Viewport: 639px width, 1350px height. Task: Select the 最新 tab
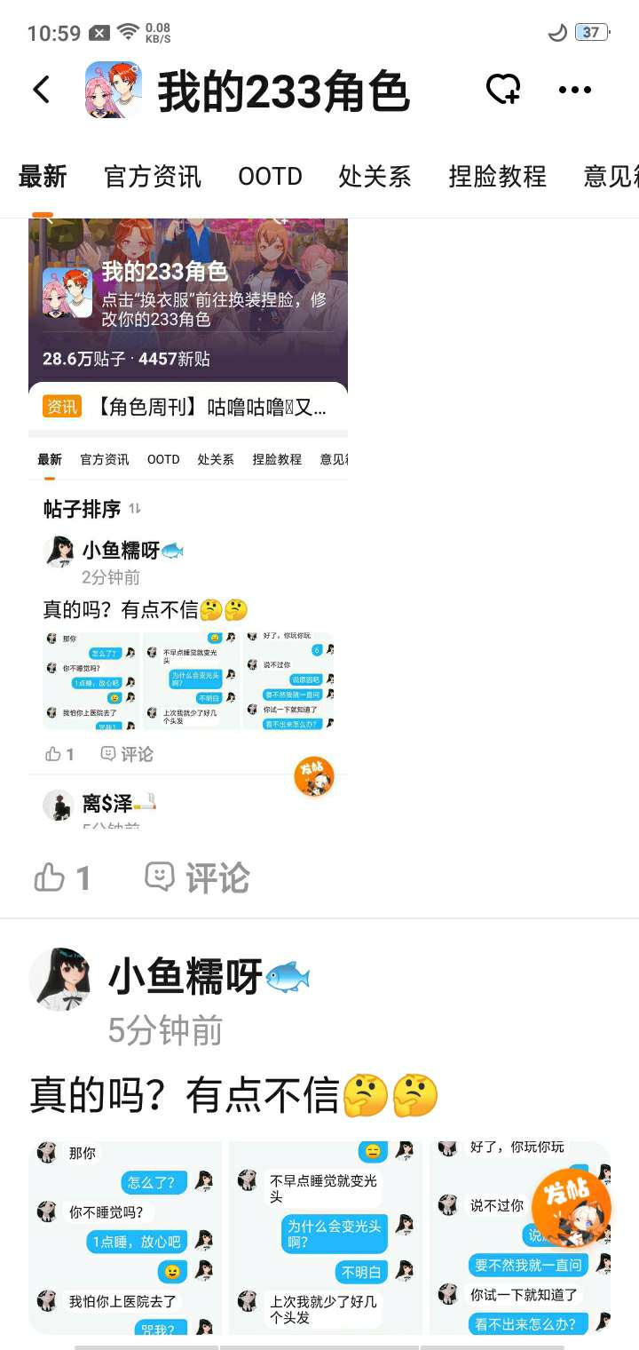pos(43,177)
